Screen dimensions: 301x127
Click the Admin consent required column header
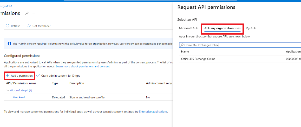(159, 83)
